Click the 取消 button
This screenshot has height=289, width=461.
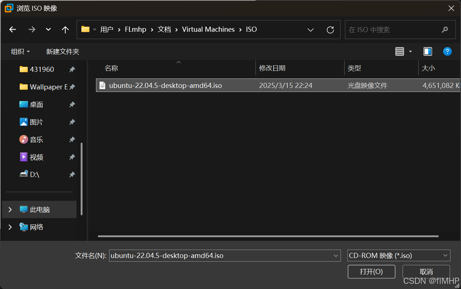pos(426,271)
